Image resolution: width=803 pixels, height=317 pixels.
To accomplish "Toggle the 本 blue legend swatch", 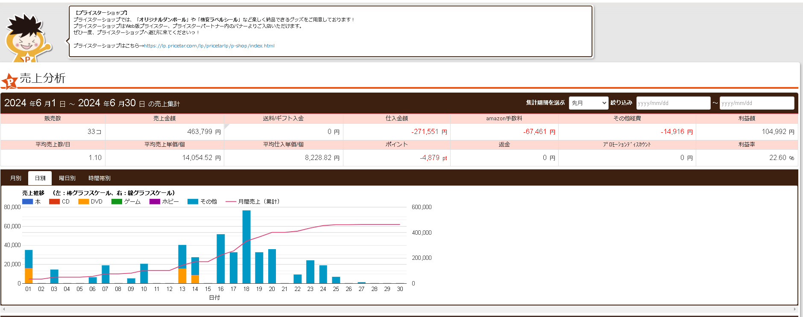I will pyautogui.click(x=28, y=201).
